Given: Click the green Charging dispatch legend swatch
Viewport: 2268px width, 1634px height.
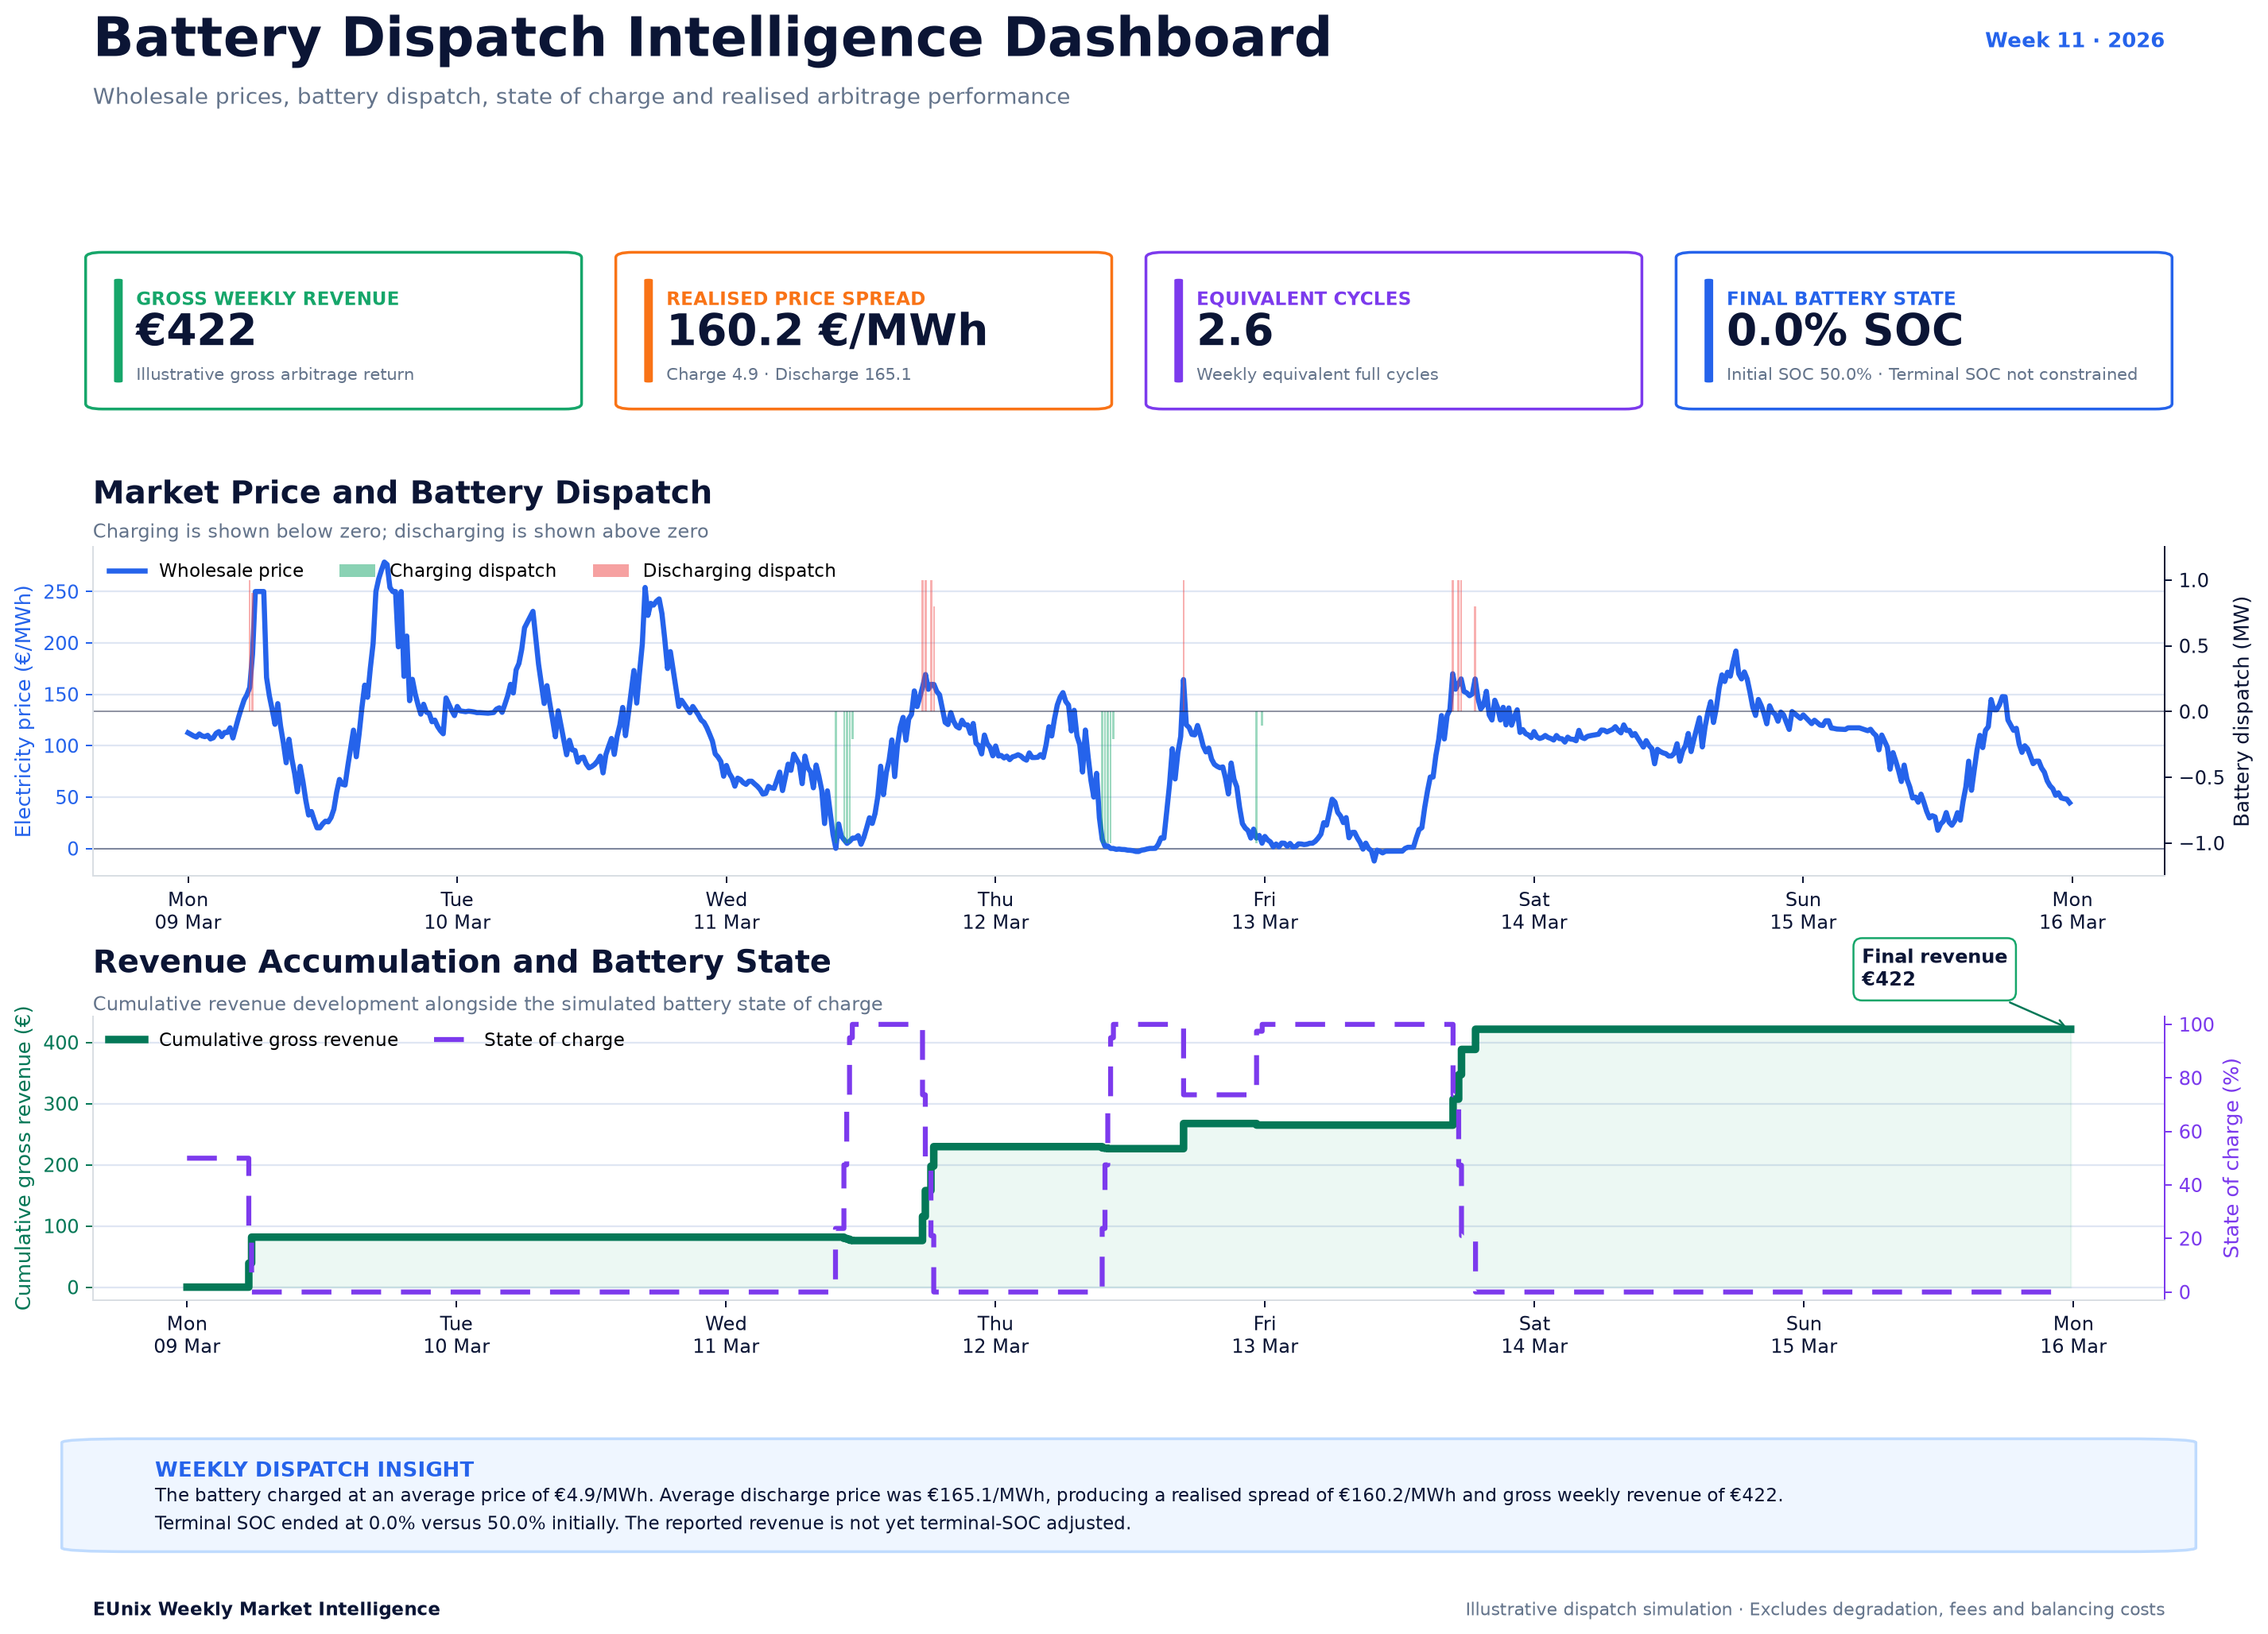Looking at the screenshot, I should coord(357,570).
